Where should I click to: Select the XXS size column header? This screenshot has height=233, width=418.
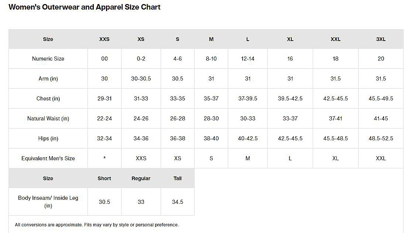(x=104, y=39)
